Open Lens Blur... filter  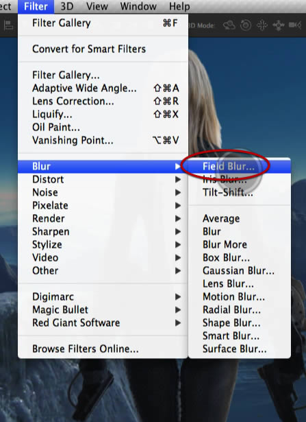tap(240, 283)
